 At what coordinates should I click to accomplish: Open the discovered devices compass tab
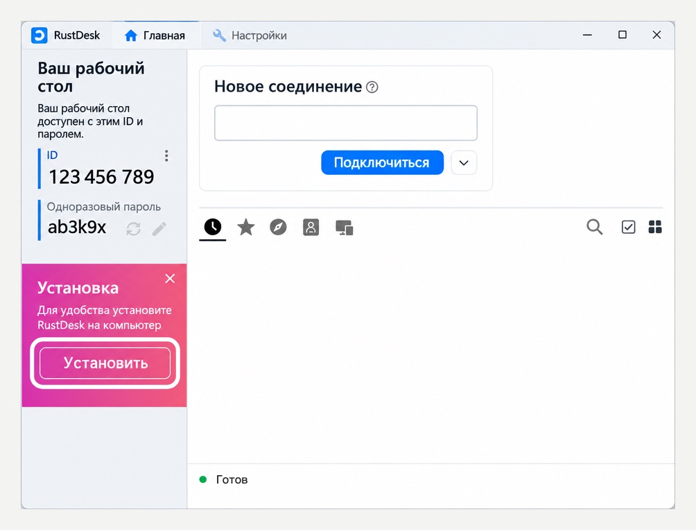tap(278, 227)
